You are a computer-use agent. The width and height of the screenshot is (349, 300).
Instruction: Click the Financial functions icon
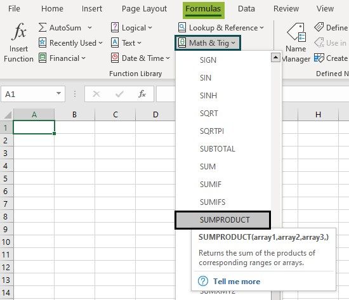pyautogui.click(x=43, y=58)
